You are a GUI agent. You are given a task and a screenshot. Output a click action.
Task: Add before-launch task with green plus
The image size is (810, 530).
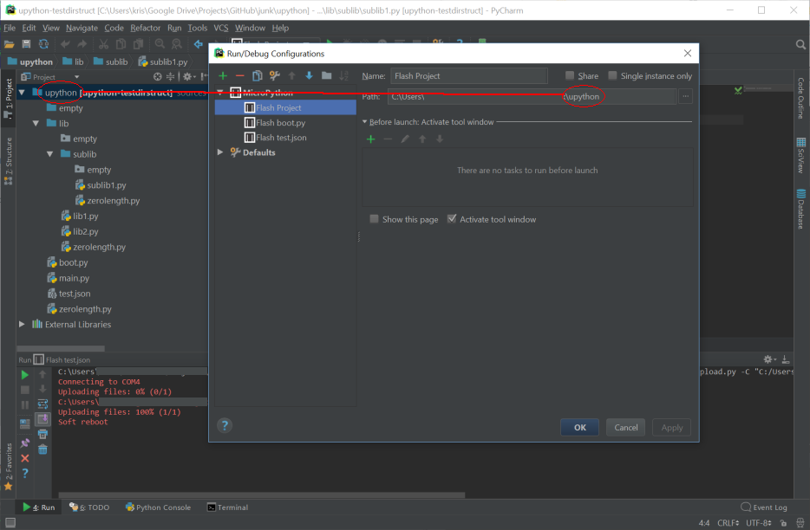pos(370,139)
